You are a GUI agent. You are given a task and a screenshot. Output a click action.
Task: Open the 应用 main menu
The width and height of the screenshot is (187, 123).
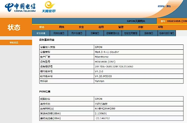pos(101,27)
